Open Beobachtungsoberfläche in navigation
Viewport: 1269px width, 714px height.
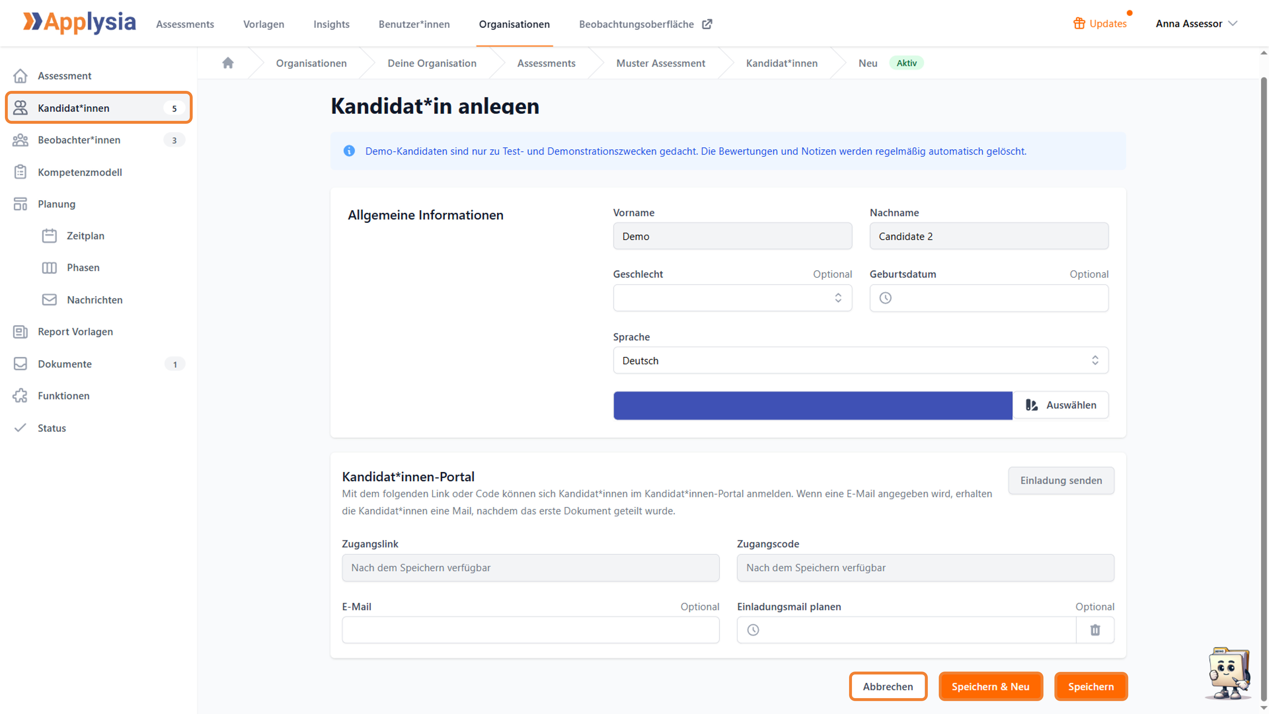637,24
